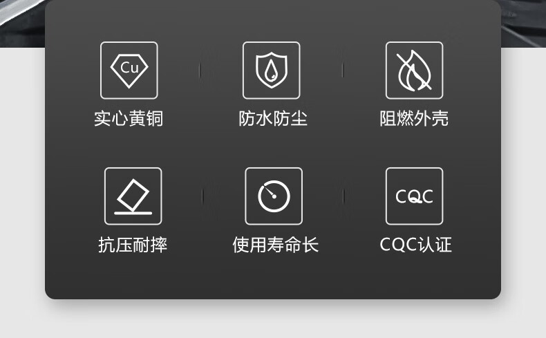Click the gauge needle in the dial
This screenshot has width=546, height=338.
point(270,191)
